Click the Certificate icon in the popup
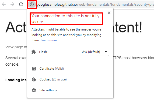The width and height of the screenshot is (154, 101). pos(34,69)
